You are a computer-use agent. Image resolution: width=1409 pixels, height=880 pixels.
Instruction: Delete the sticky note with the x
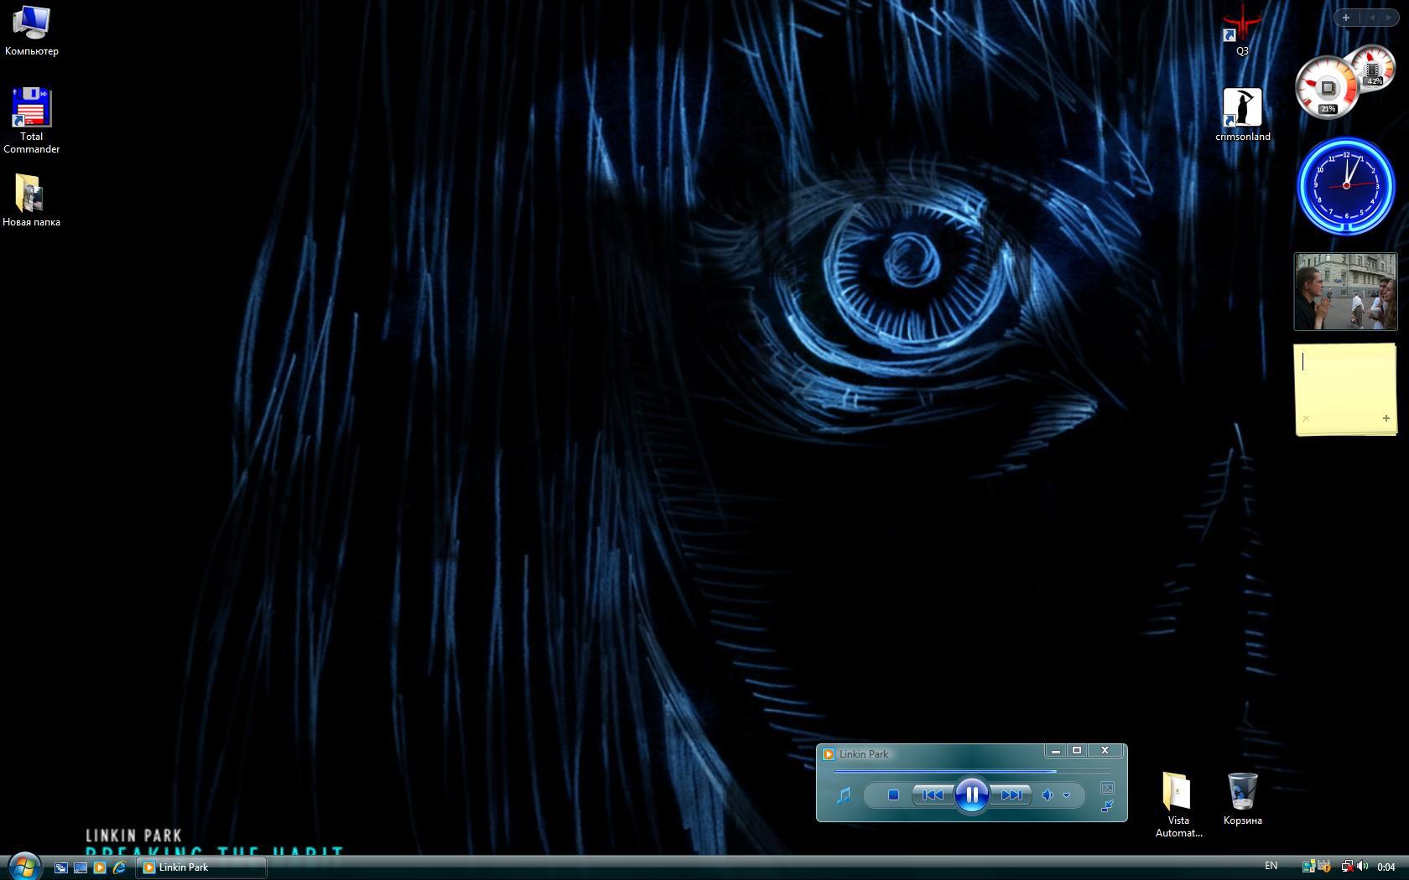[x=1306, y=418]
